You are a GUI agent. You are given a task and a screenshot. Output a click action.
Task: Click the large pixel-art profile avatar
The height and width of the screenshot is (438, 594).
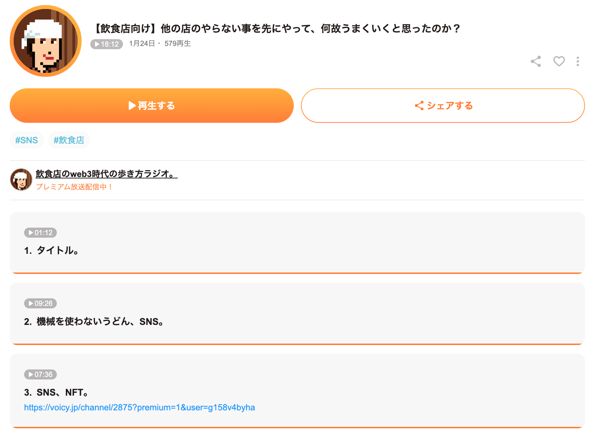click(46, 41)
